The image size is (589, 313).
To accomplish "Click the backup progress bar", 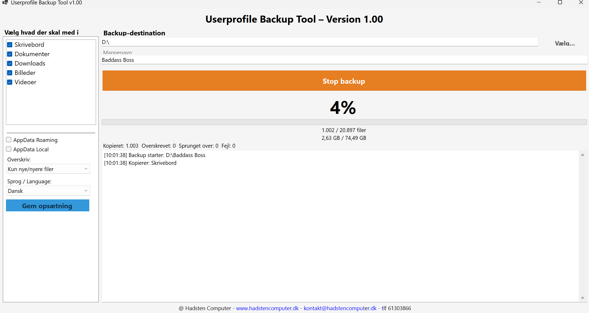I will 344,122.
